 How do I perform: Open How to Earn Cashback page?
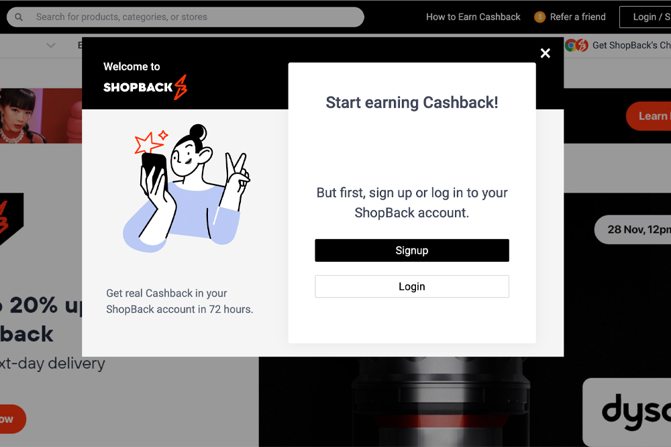(473, 17)
